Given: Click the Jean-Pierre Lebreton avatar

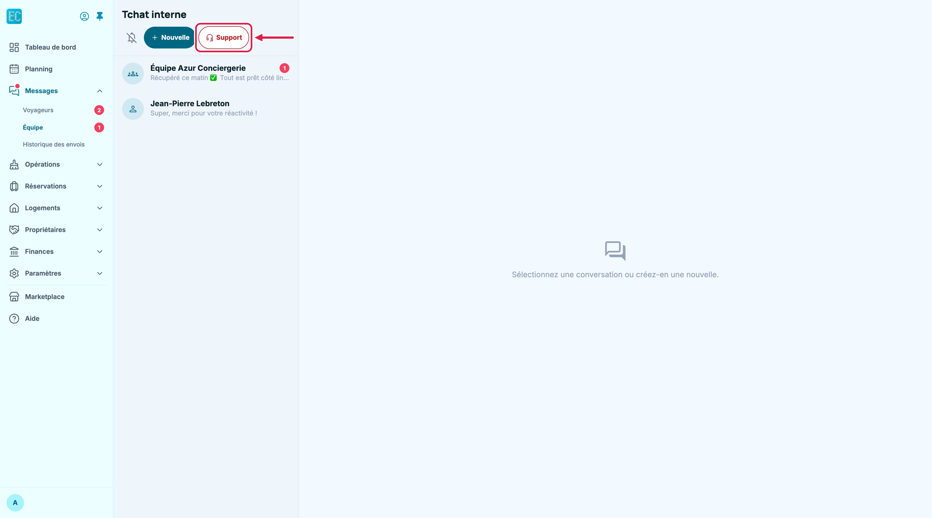Looking at the screenshot, I should (133, 109).
